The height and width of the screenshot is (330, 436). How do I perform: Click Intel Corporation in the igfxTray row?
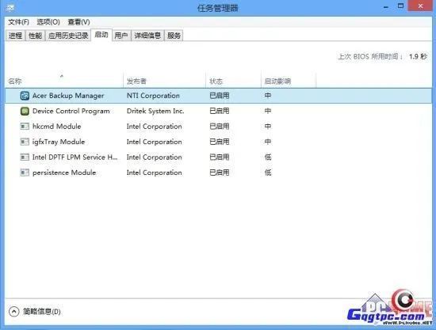tap(155, 142)
